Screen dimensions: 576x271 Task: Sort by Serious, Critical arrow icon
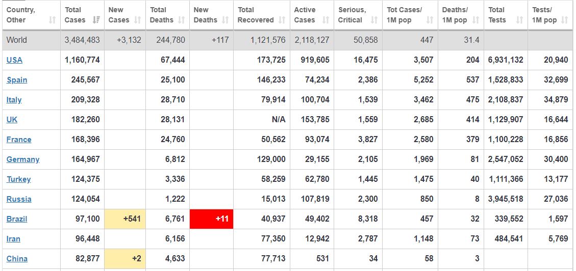tap(374, 20)
